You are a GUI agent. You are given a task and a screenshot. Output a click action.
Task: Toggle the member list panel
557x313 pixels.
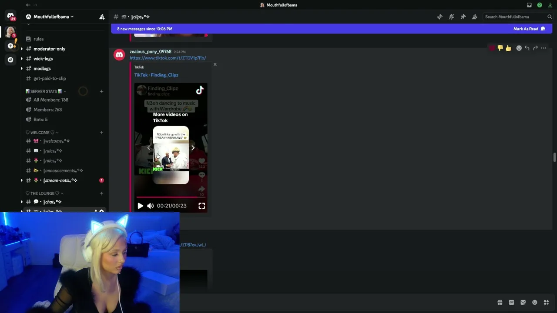tap(475, 17)
